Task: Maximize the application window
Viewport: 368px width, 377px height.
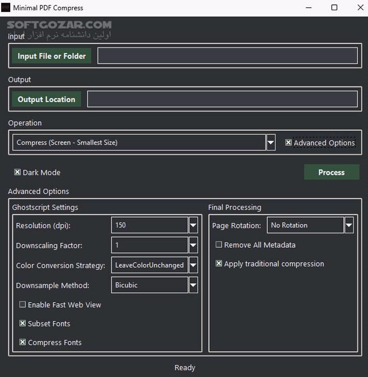Action: pos(334,8)
